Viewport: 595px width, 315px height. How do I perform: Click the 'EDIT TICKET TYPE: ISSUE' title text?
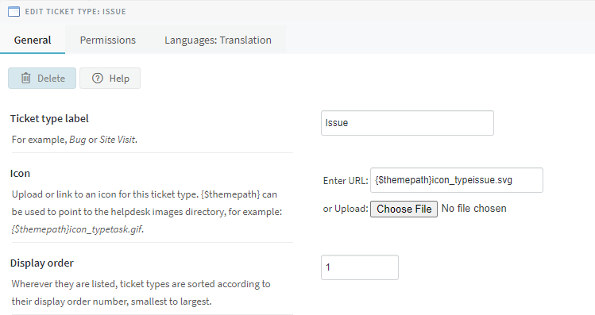[75, 12]
